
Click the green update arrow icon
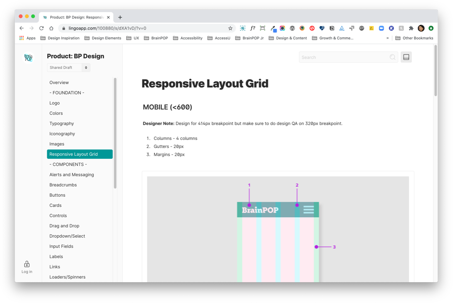[431, 28]
